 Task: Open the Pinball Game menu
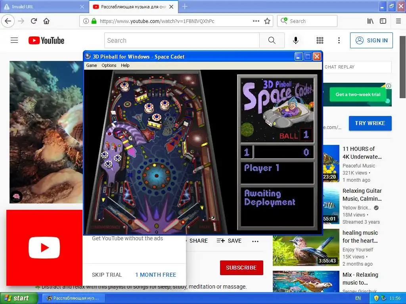(x=92, y=65)
